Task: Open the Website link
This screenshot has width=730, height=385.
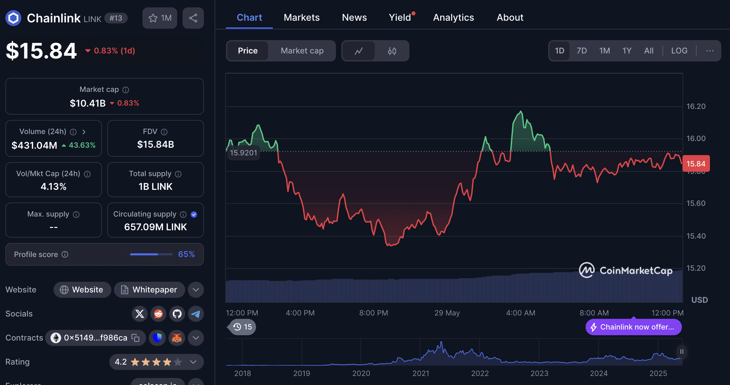Action: (x=82, y=290)
